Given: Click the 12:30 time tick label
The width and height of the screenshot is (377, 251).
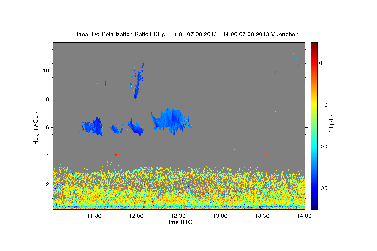Looking at the screenshot, I should [178, 216].
